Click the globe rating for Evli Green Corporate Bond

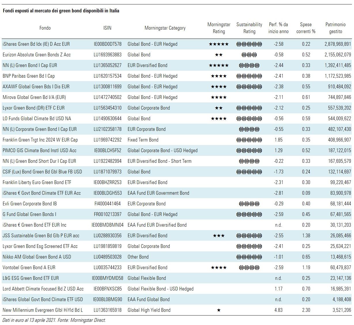click(249, 204)
